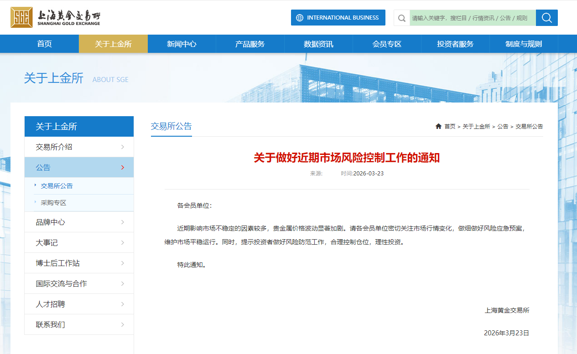Viewport: 577px width, 354px height.
Task: Click the home icon in breadcrumb
Action: click(438, 126)
